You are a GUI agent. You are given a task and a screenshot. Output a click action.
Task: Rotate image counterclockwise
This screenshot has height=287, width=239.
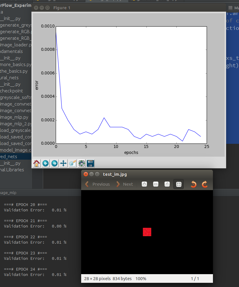pyautogui.click(x=193, y=184)
